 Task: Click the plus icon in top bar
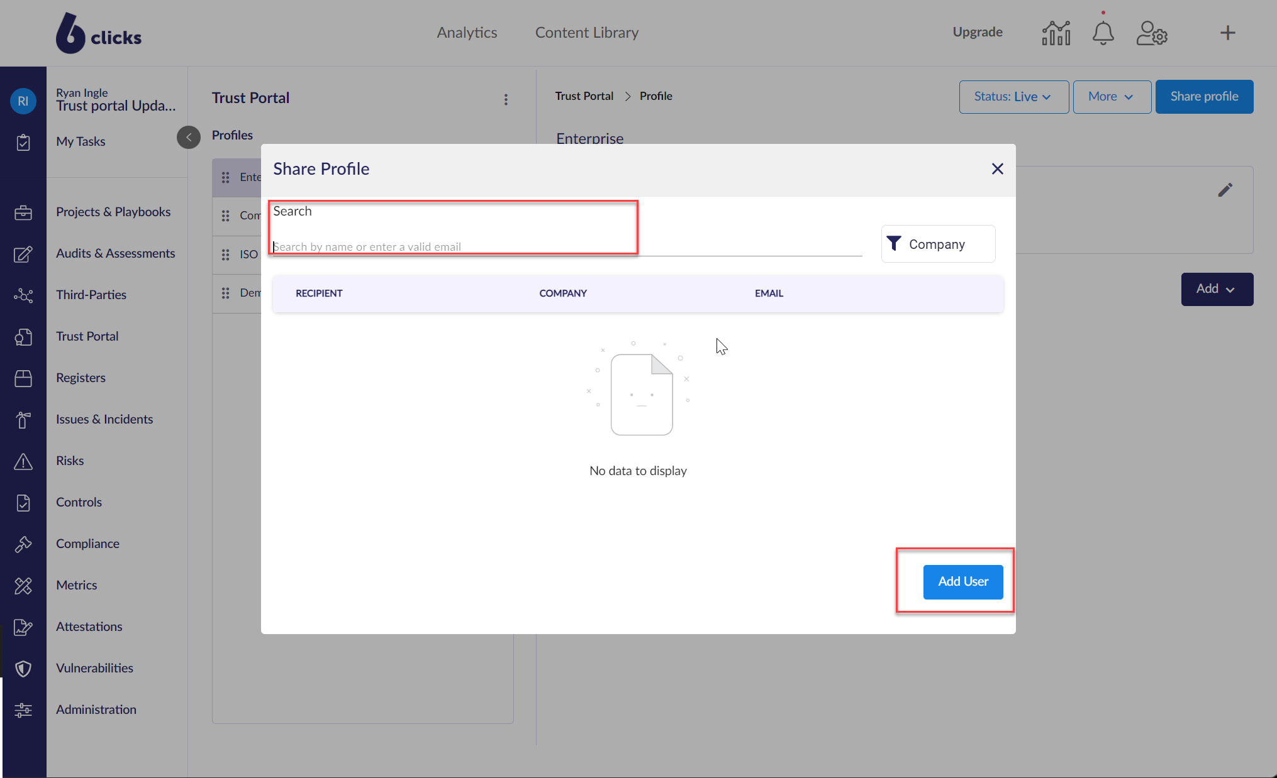[1227, 33]
